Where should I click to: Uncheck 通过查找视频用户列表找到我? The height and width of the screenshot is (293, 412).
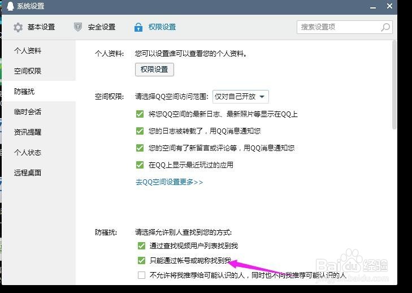click(x=141, y=245)
